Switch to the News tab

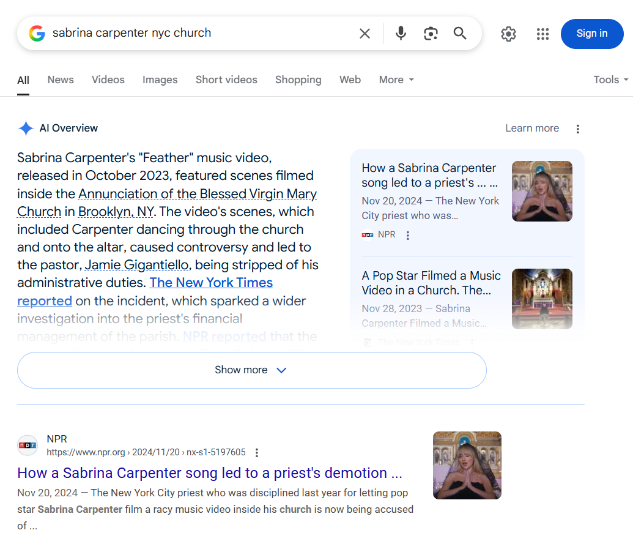61,80
